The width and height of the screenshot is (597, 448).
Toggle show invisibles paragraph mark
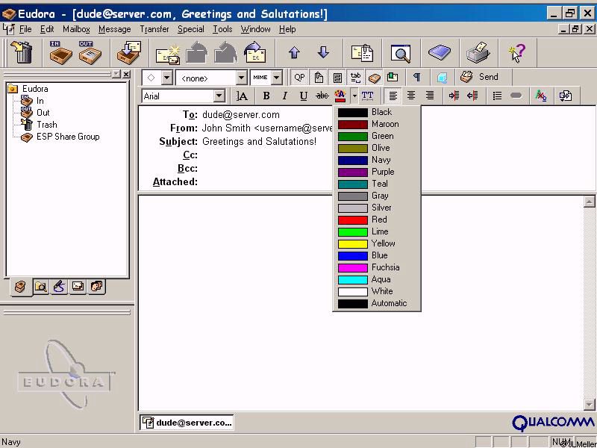417,78
